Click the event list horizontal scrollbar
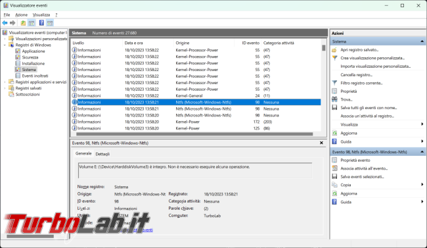The height and width of the screenshot is (248, 427). click(194, 134)
